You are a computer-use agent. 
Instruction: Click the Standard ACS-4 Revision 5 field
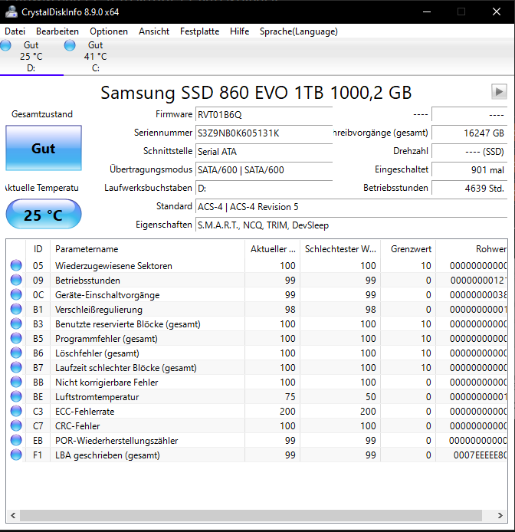(351, 207)
